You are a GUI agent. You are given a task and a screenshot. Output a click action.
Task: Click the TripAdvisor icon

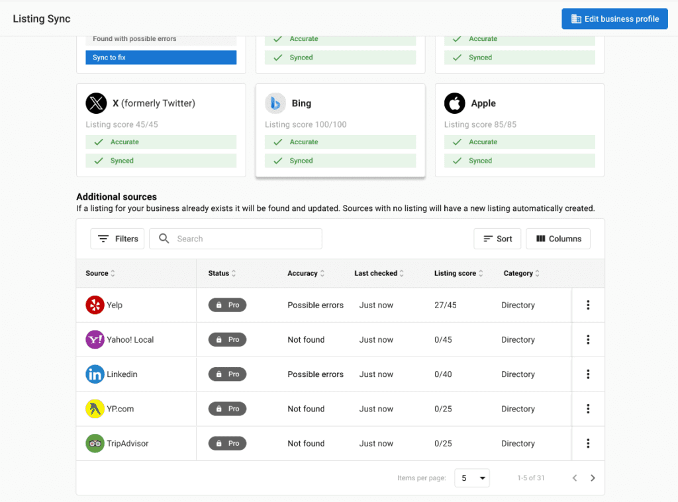(94, 443)
